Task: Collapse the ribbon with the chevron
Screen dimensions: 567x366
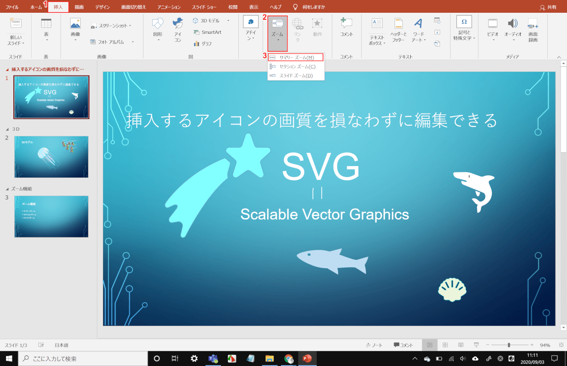Action: 559,57
